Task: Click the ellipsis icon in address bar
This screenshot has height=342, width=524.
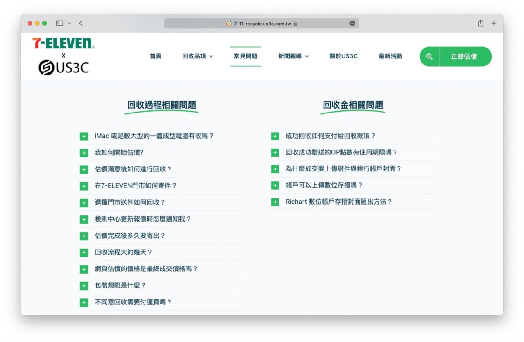Action: tap(352, 24)
